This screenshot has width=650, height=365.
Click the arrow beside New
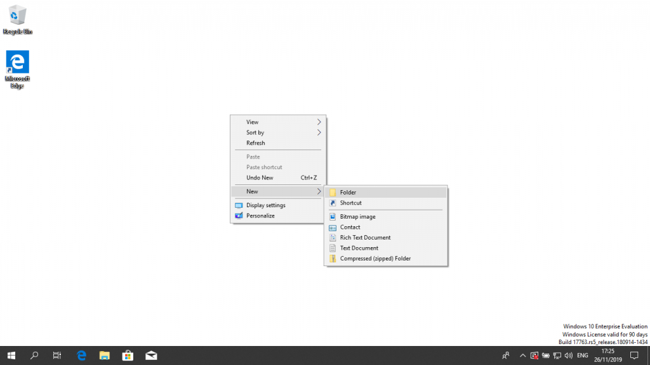click(319, 191)
